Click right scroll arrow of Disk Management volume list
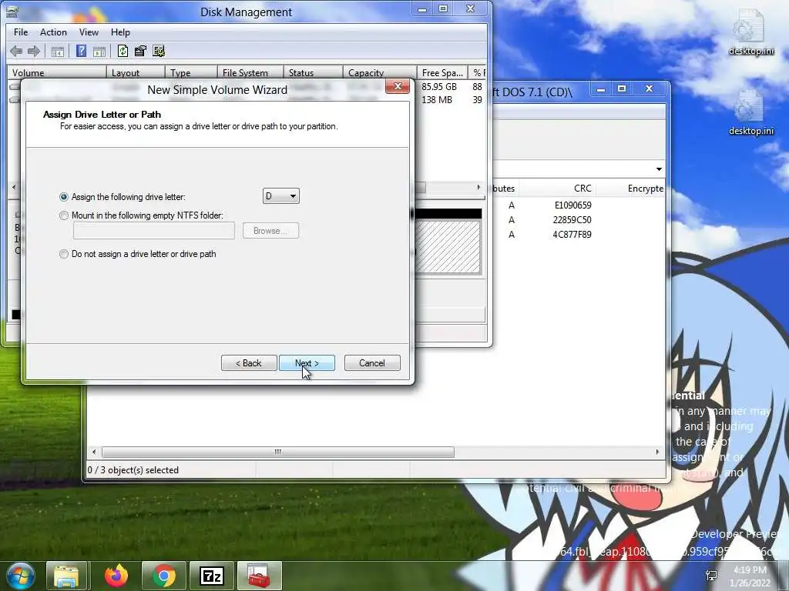 click(x=478, y=187)
